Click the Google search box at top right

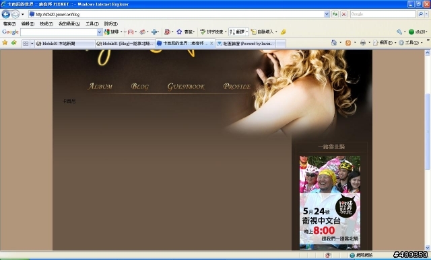tap(383, 14)
